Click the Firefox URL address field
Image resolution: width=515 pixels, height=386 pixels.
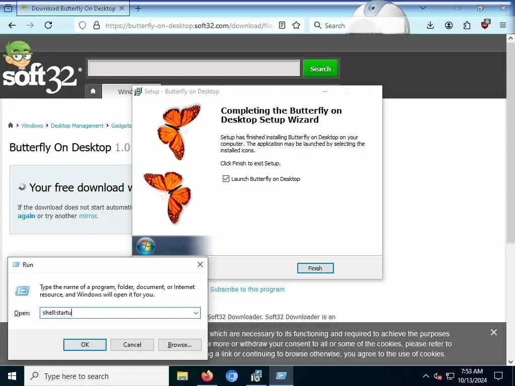[x=189, y=26]
